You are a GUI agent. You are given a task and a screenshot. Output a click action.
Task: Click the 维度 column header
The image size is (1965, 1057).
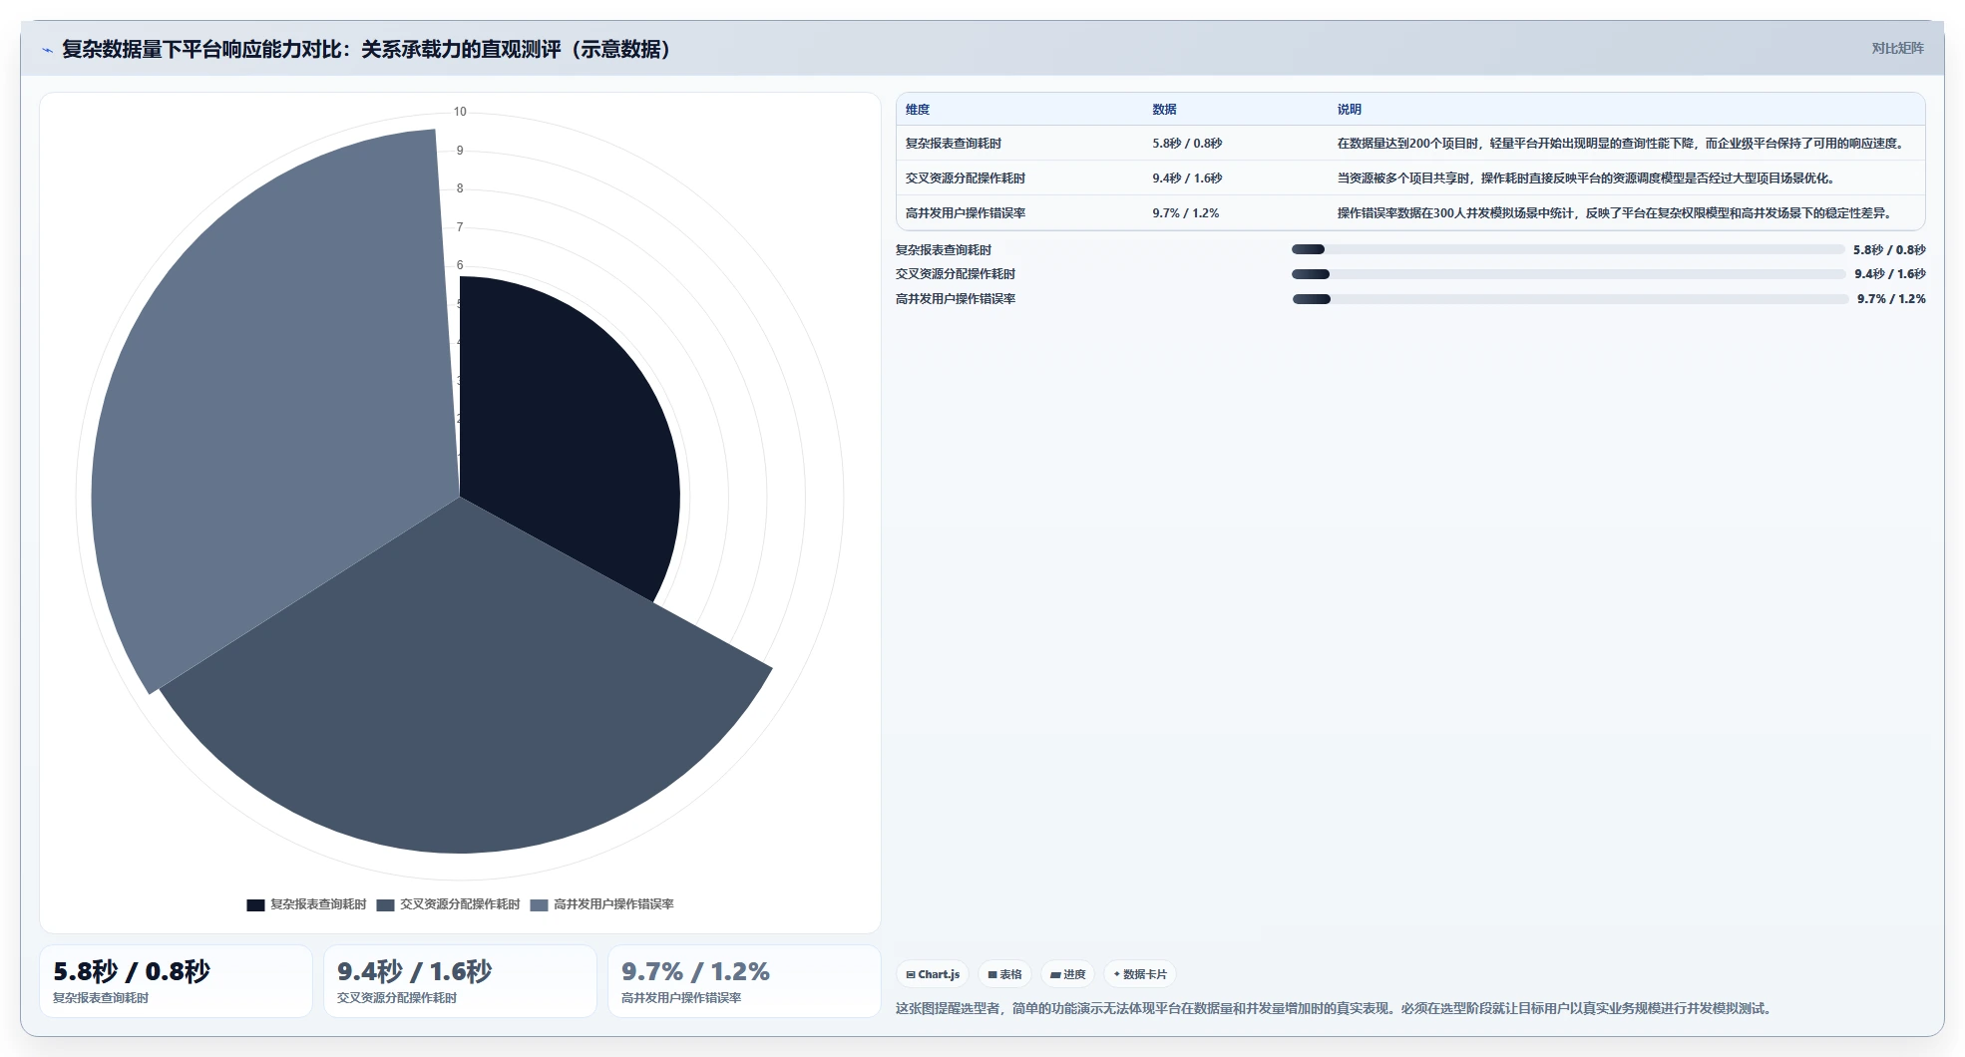click(x=918, y=110)
